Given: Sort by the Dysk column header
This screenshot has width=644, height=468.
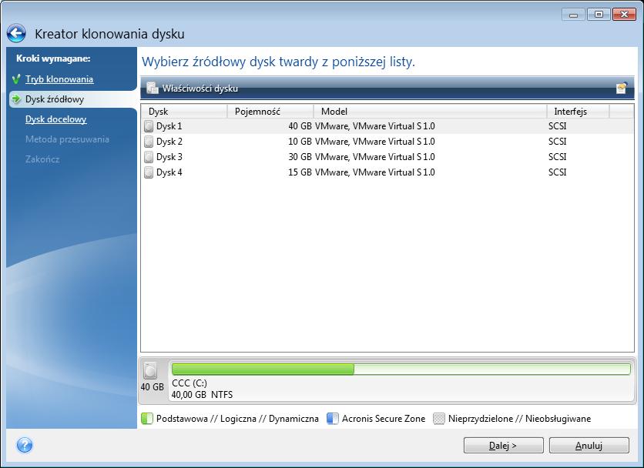Looking at the screenshot, I should [x=184, y=112].
